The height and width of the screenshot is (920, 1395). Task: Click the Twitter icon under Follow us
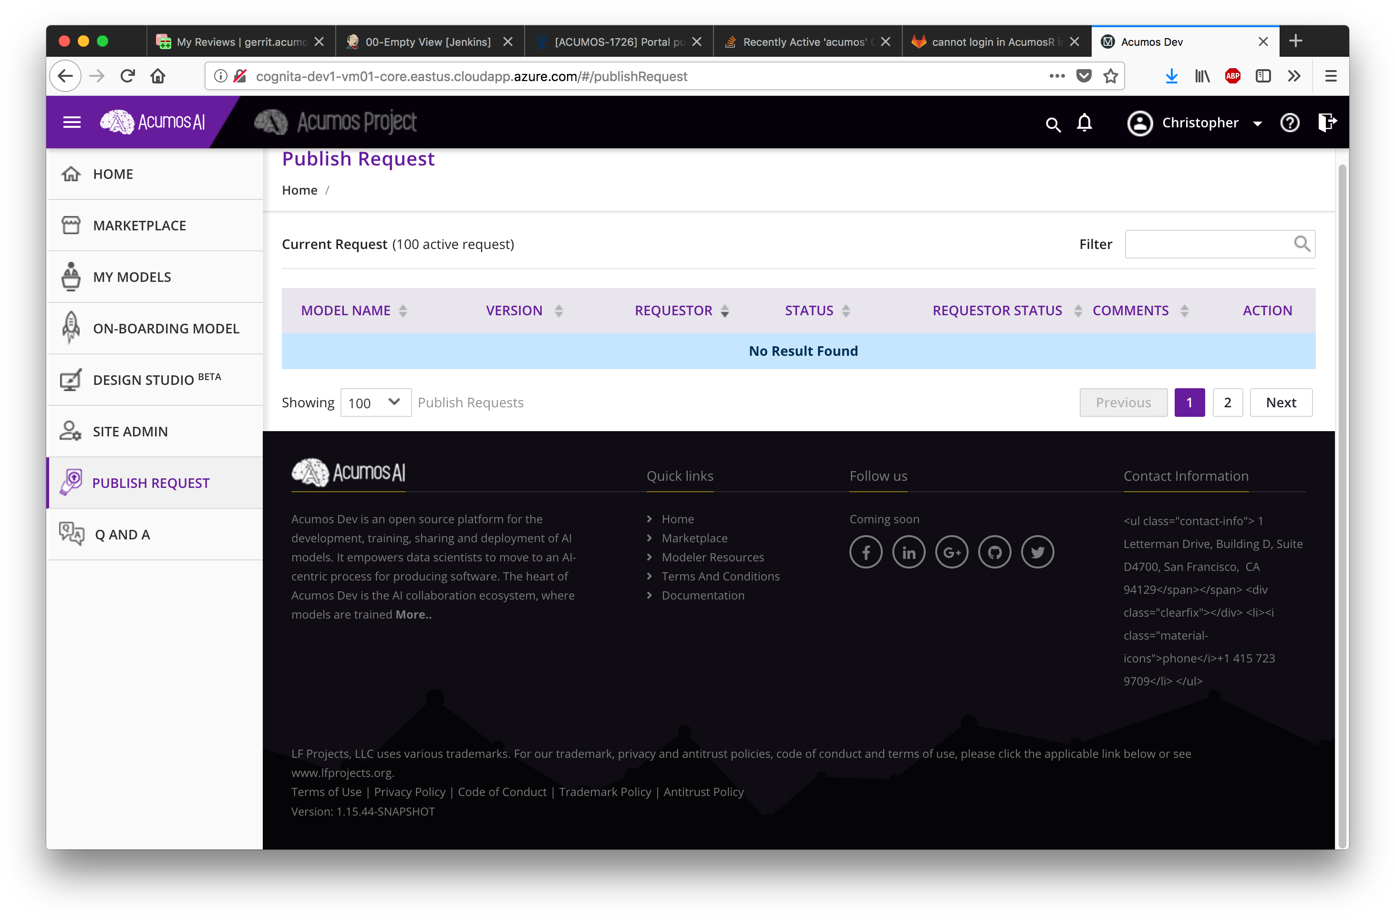[1037, 552]
